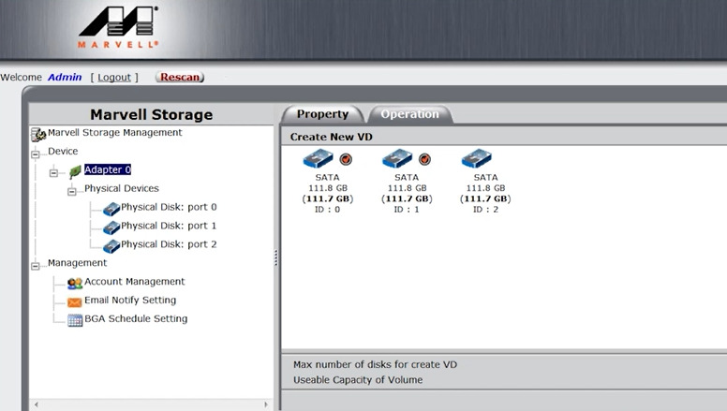
Task: Click the green Adapter 0 card icon
Action: click(75, 171)
